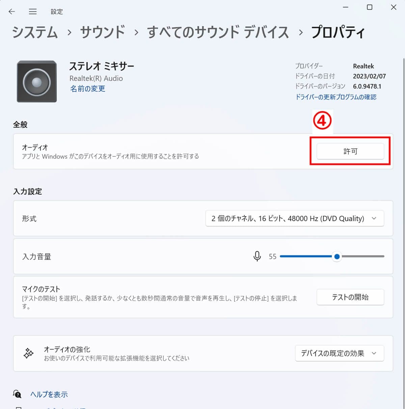Click the オーディオの強化 label
405x409 pixels.
pos(67,349)
